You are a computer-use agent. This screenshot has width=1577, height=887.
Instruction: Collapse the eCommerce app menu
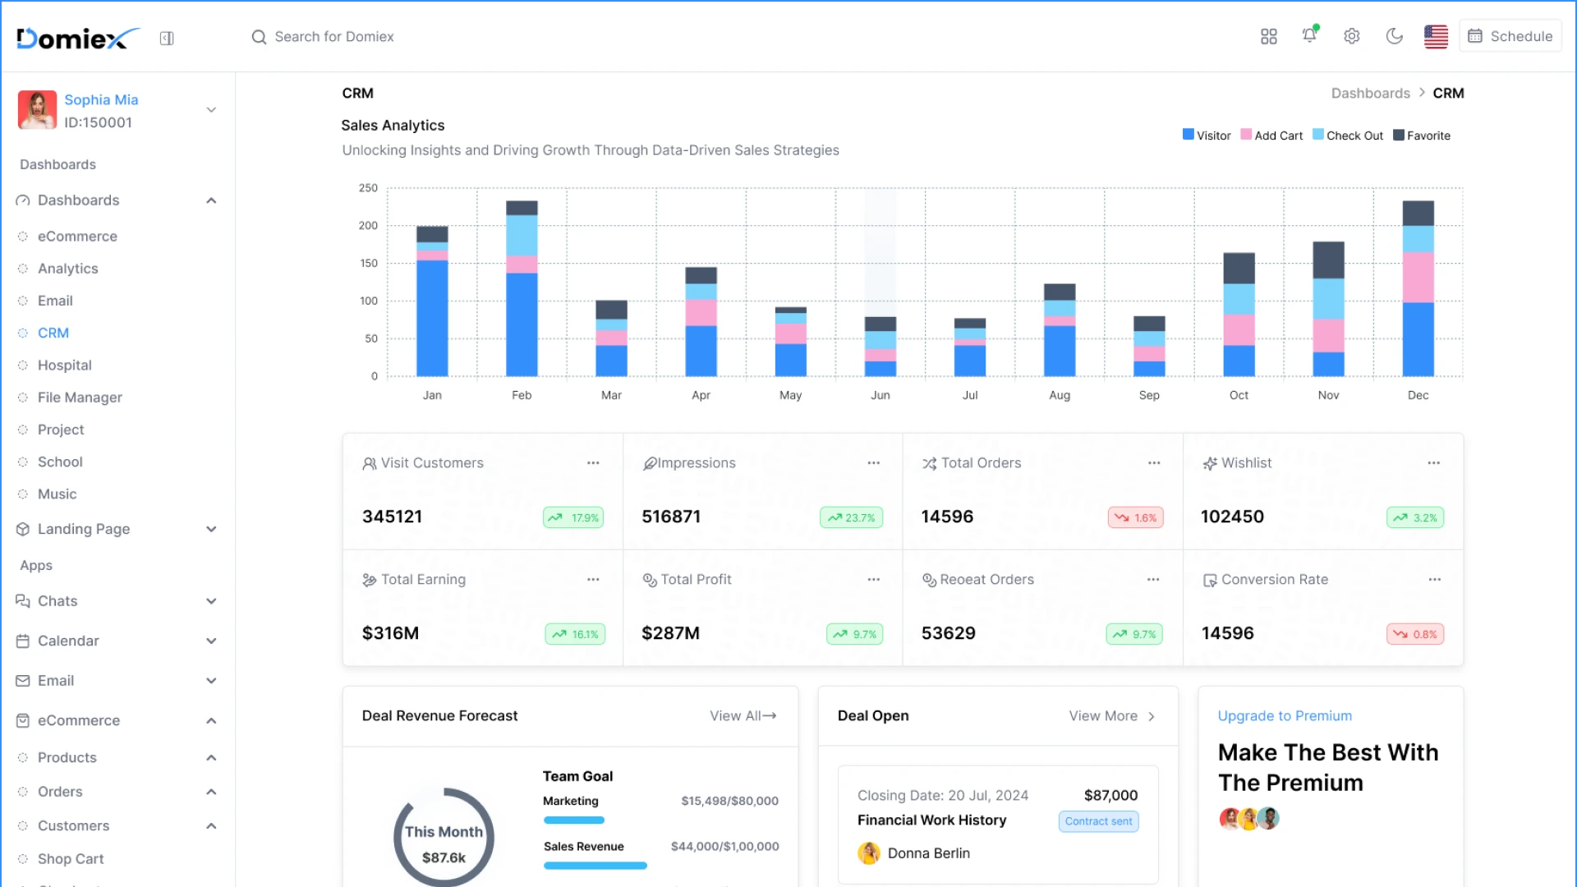coord(211,721)
